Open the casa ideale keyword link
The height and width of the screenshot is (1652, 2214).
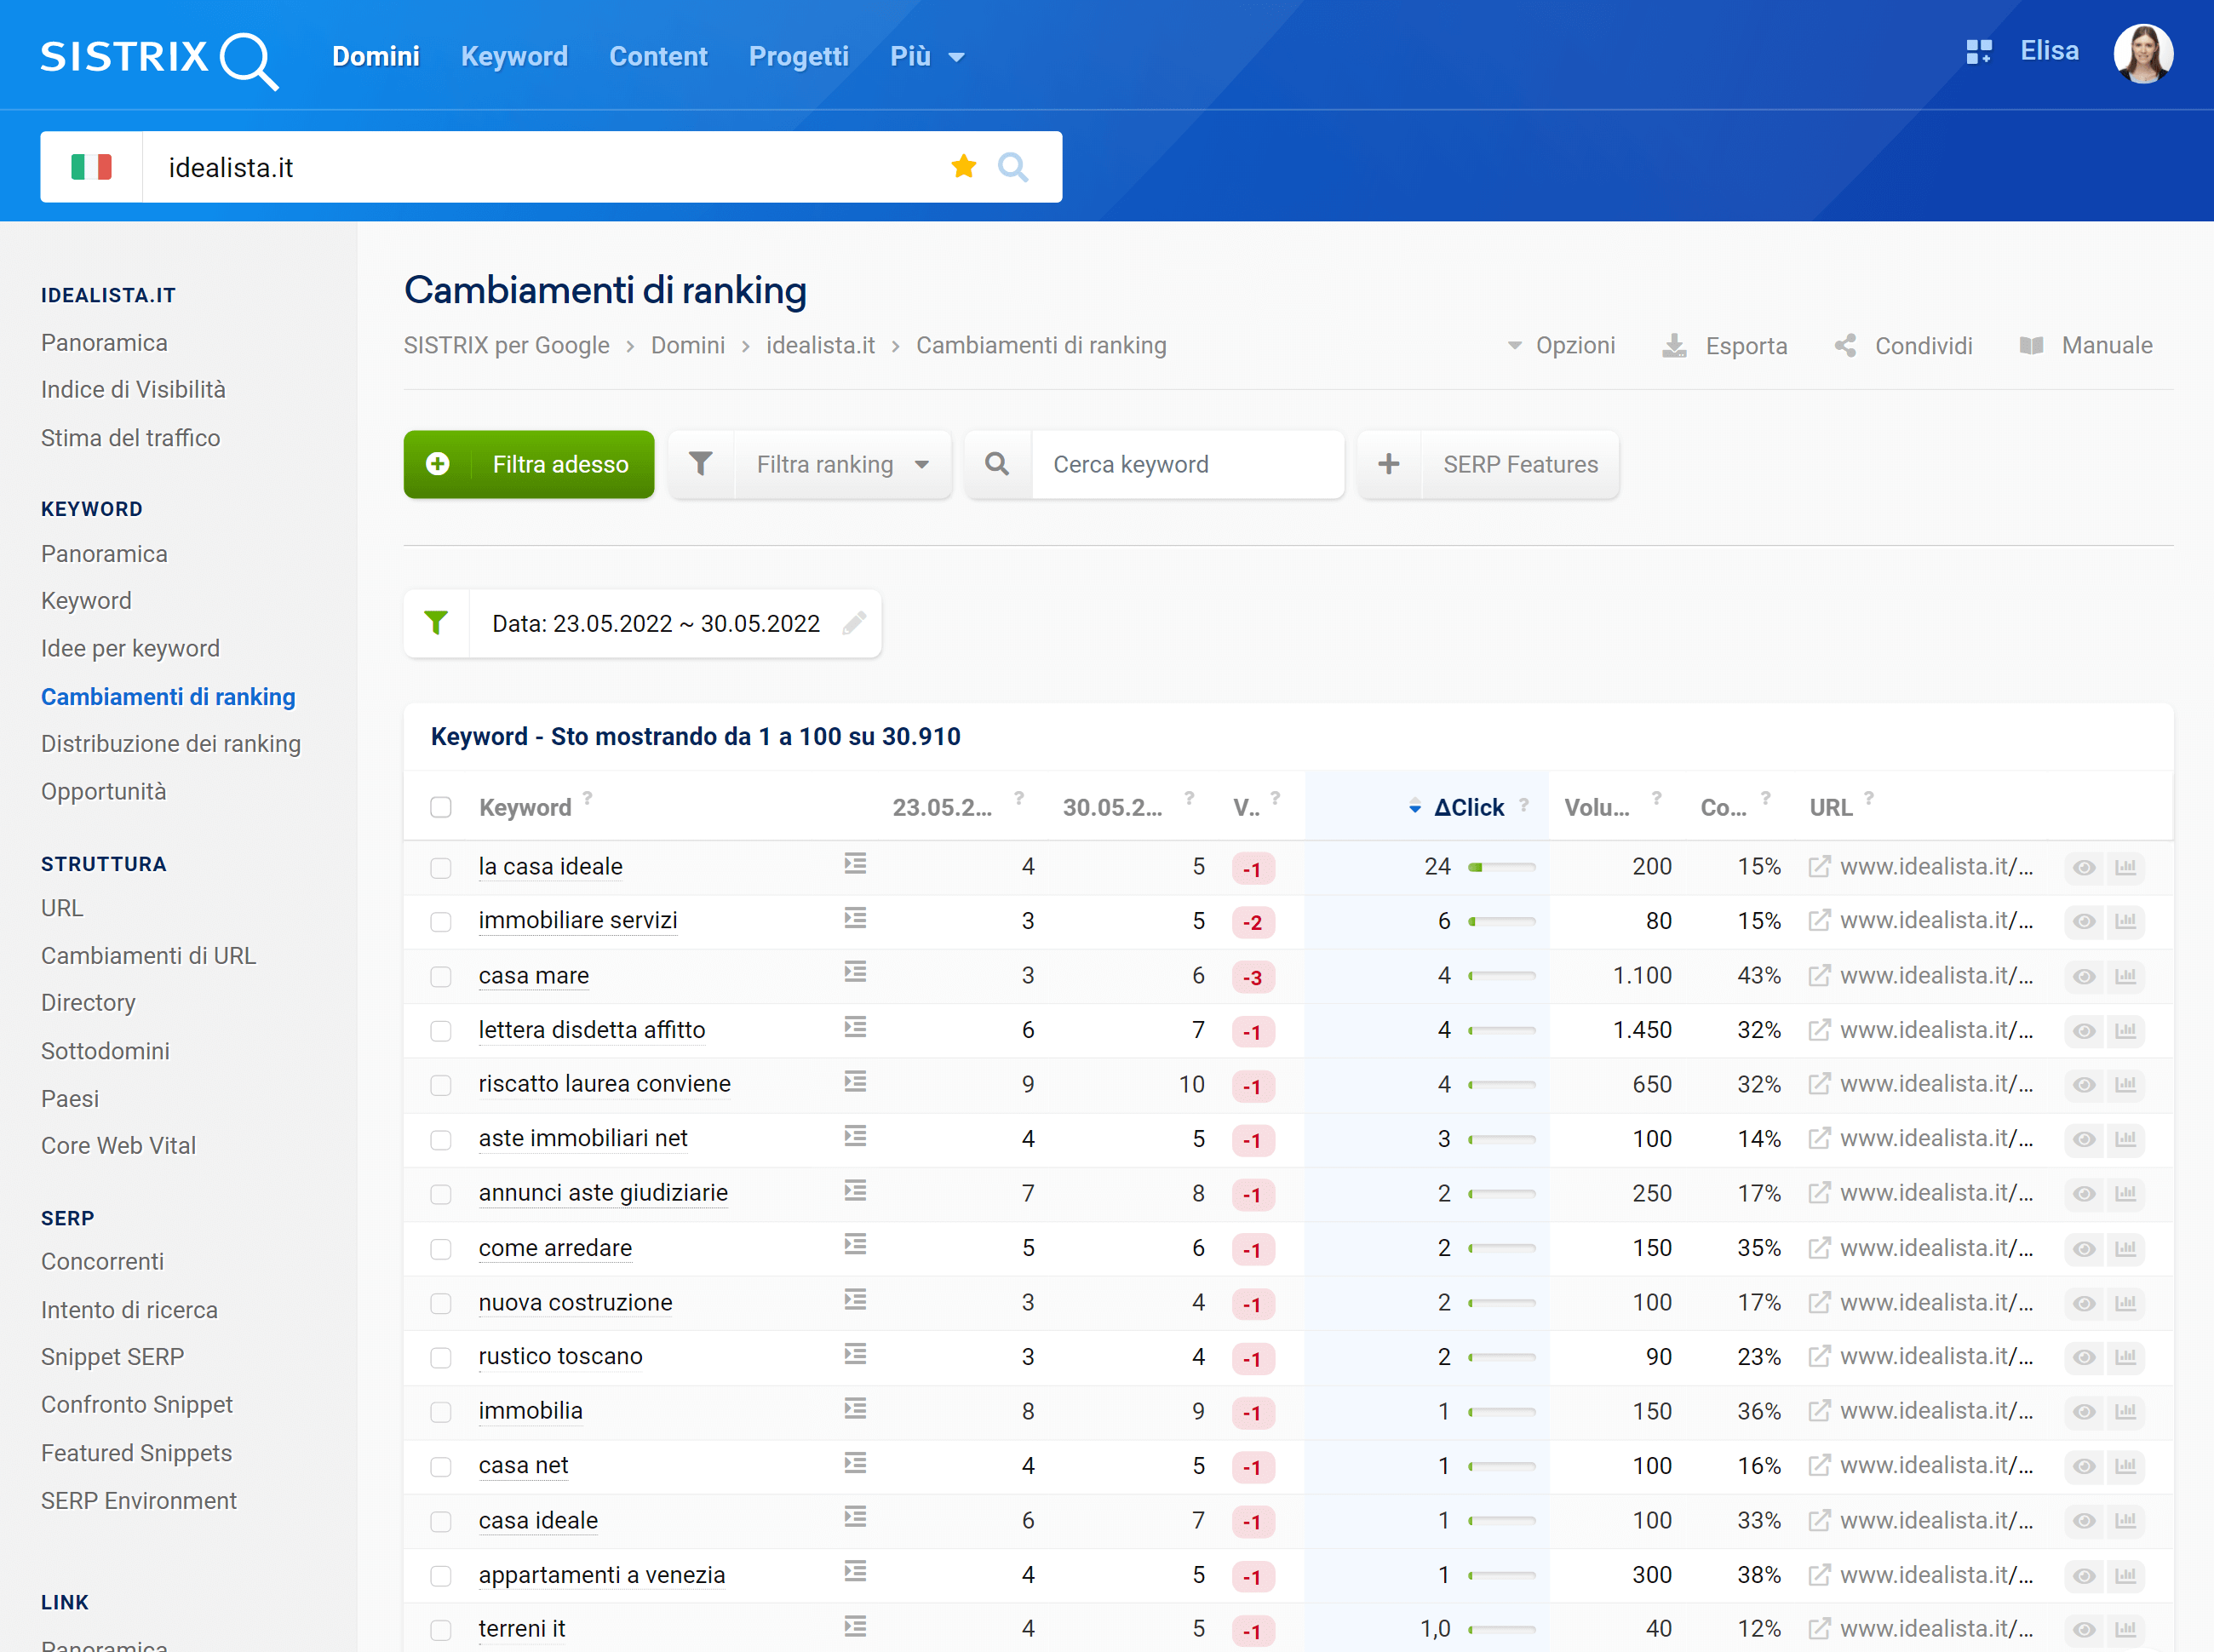pyautogui.click(x=538, y=1521)
